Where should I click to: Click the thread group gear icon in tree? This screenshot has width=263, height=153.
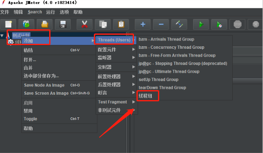11,42
